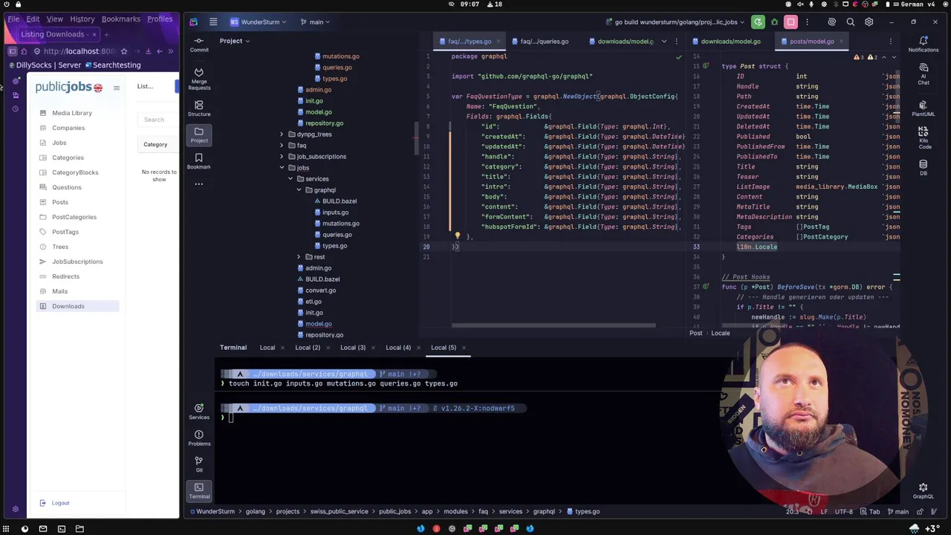Open etl.go in project tree

pyautogui.click(x=313, y=302)
